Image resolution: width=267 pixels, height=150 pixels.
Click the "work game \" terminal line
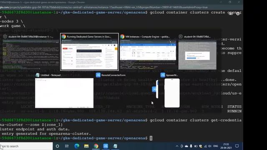click(13, 26)
